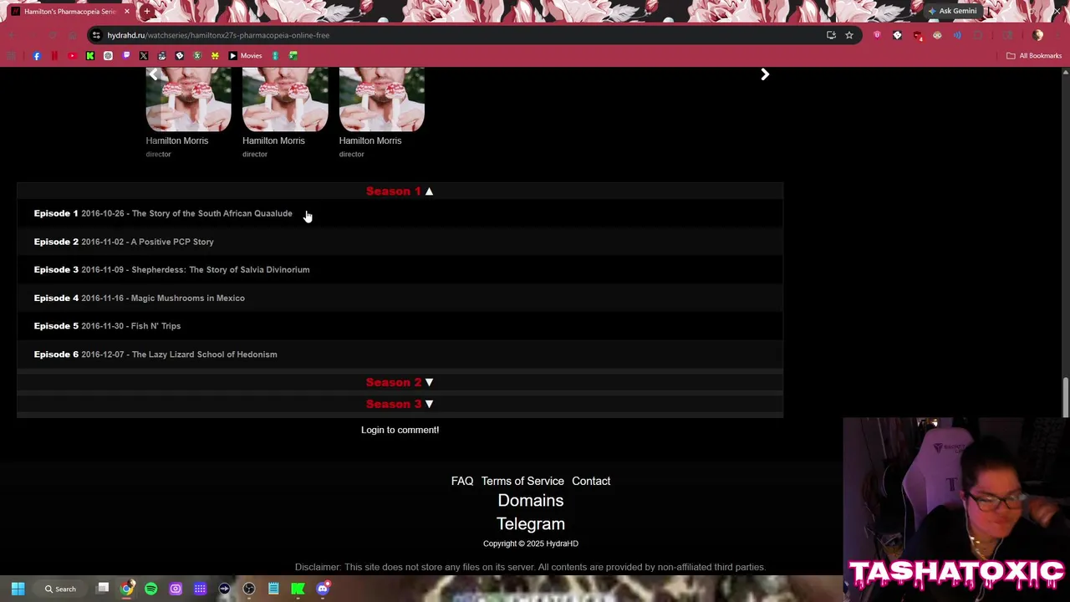Open Episode 5 Fish N' Trips
Screen dimensions: 1070x602
(107, 326)
